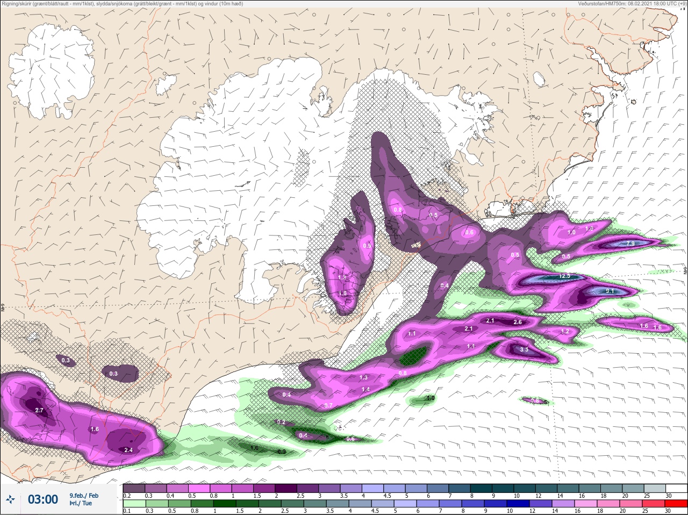
Task: Click the white 30 swatch in the upper legend
Action: [676, 488]
